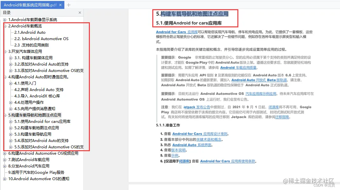Open a new tab with the plus icon
This screenshot has height=190, width=340.
(69, 5)
